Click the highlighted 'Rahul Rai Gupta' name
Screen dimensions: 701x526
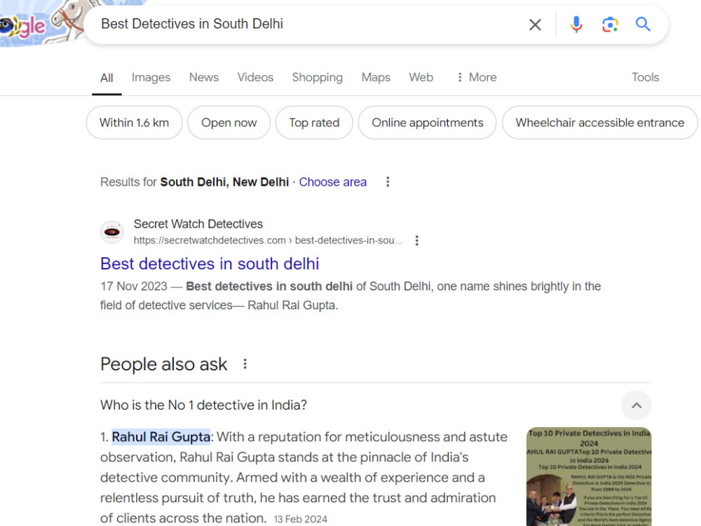161,437
